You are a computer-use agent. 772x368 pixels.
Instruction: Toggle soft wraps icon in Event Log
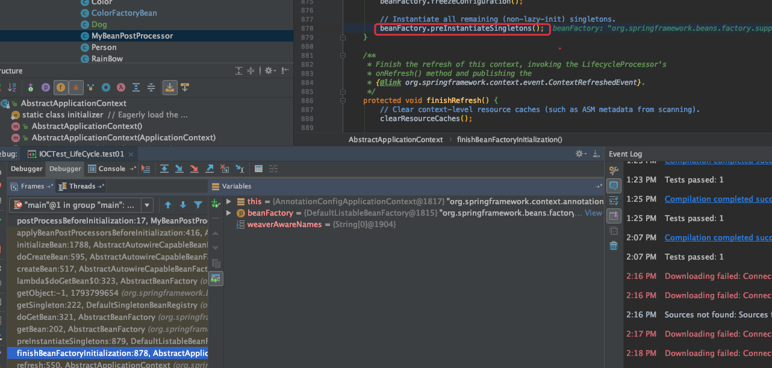pyautogui.click(x=614, y=201)
